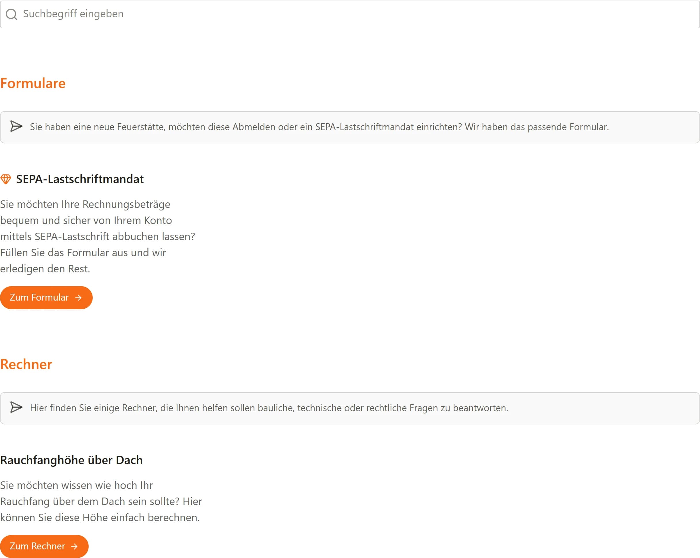
Task: Click the magnifying glass search icon
Action: [12, 14]
